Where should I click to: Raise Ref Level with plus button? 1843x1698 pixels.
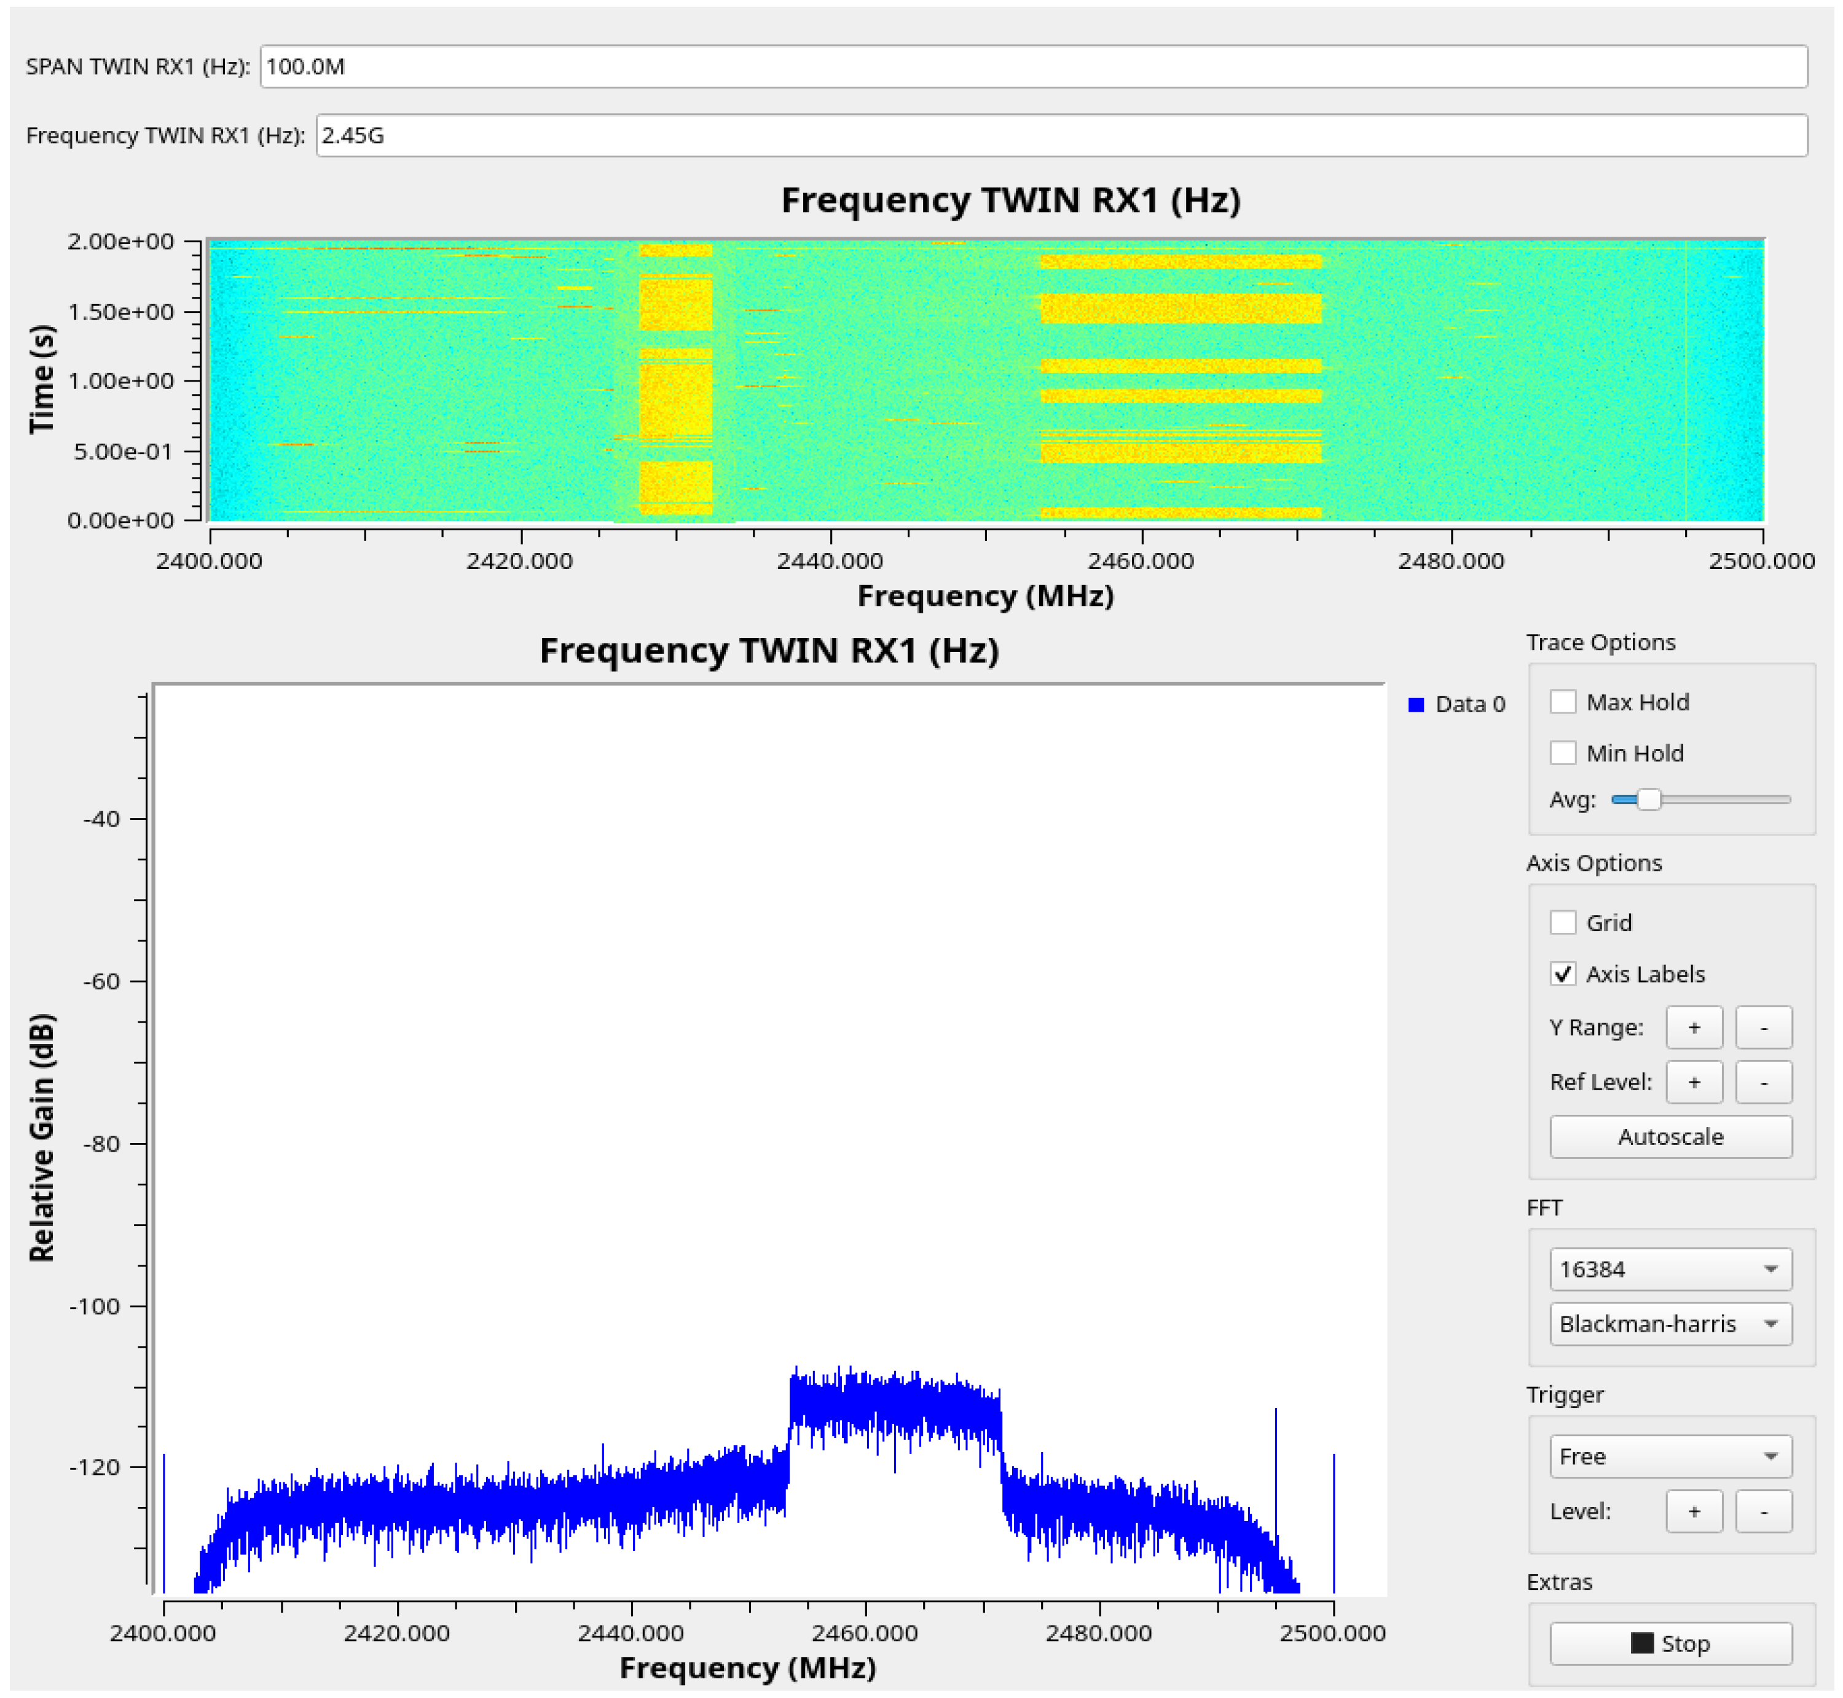[x=1693, y=1082]
